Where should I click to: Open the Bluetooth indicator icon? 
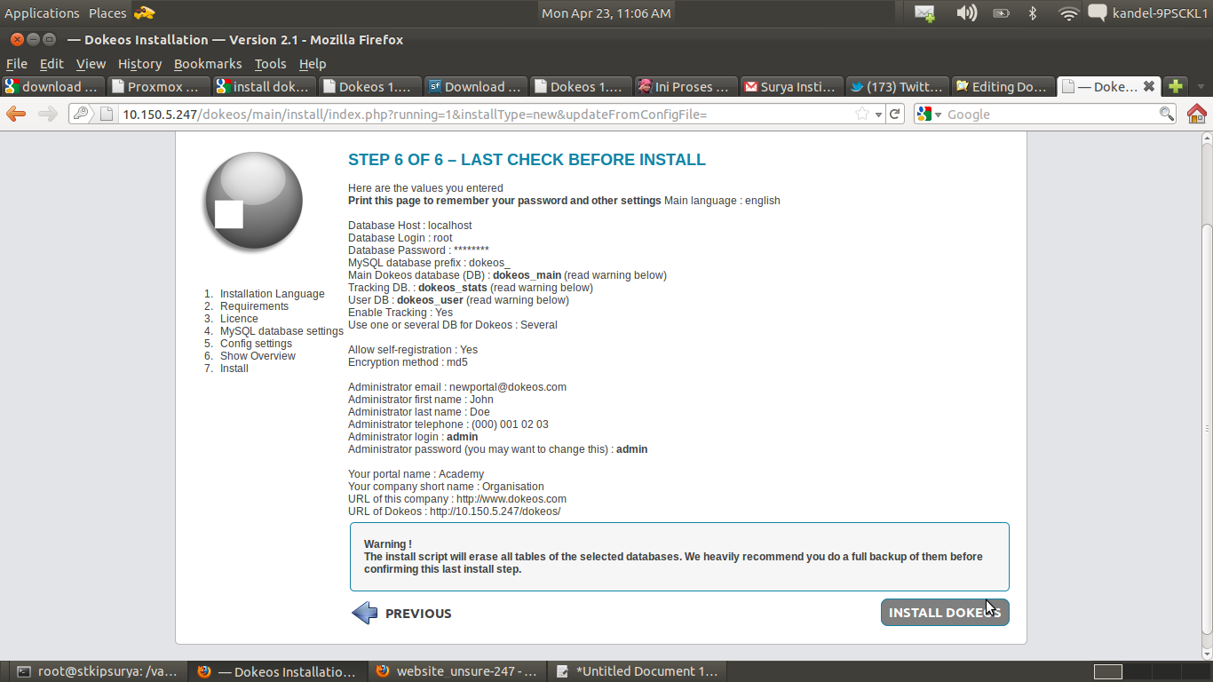click(x=1033, y=13)
